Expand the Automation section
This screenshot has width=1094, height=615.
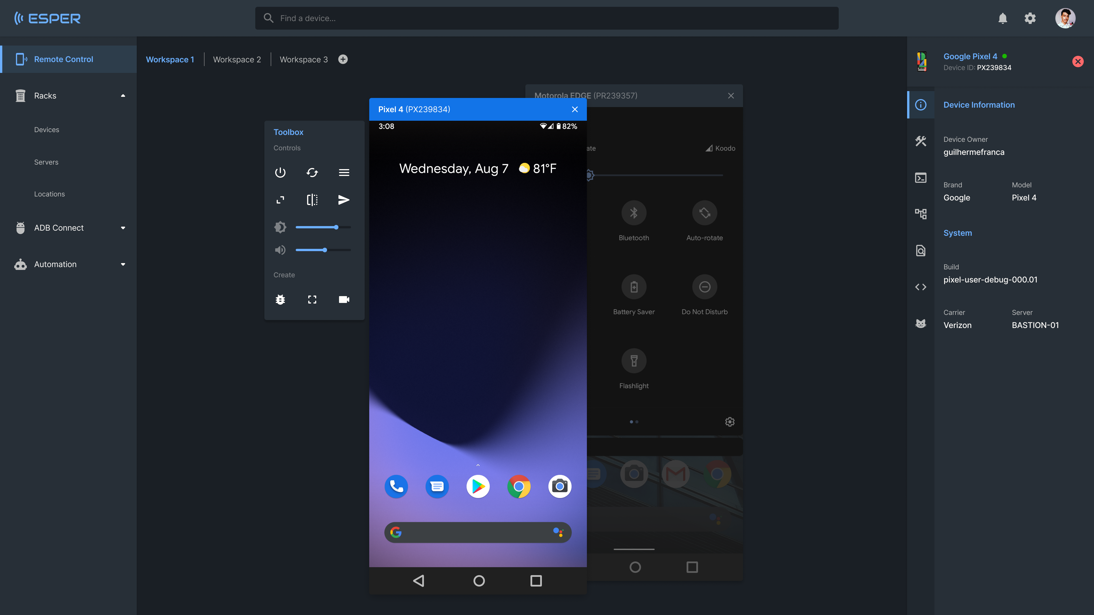coord(123,265)
